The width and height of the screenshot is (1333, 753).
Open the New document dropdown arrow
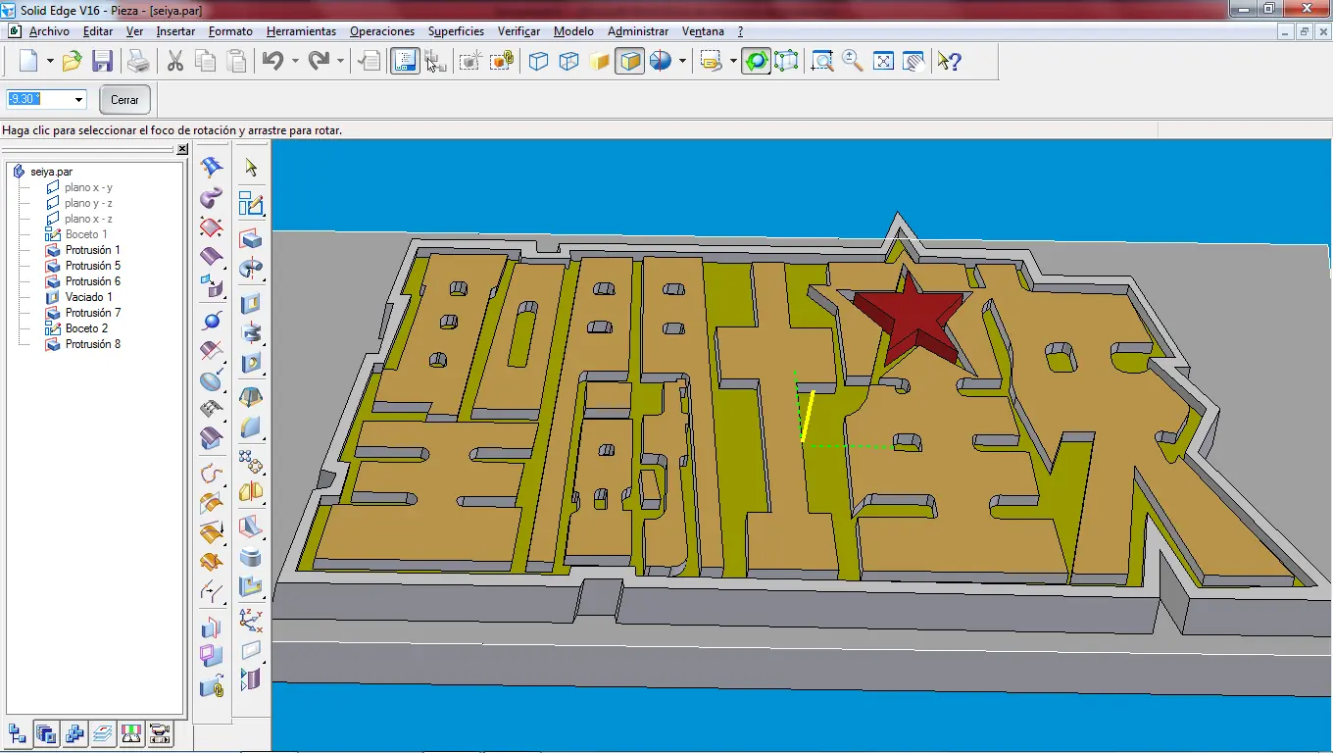(x=50, y=62)
